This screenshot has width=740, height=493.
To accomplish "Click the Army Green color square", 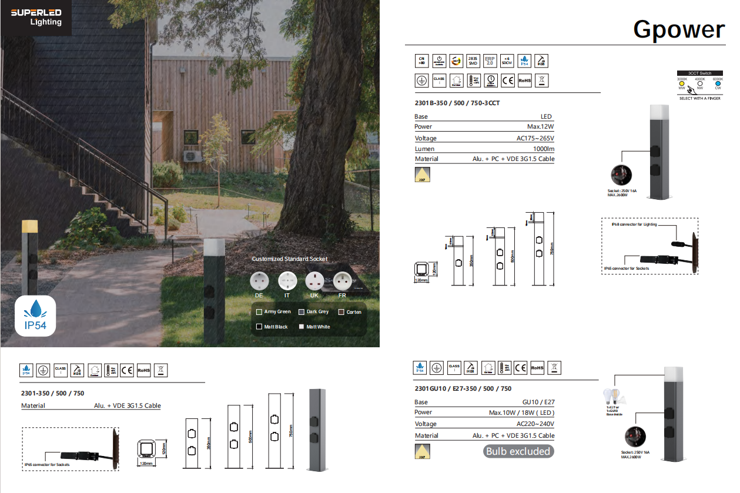I will (259, 312).
